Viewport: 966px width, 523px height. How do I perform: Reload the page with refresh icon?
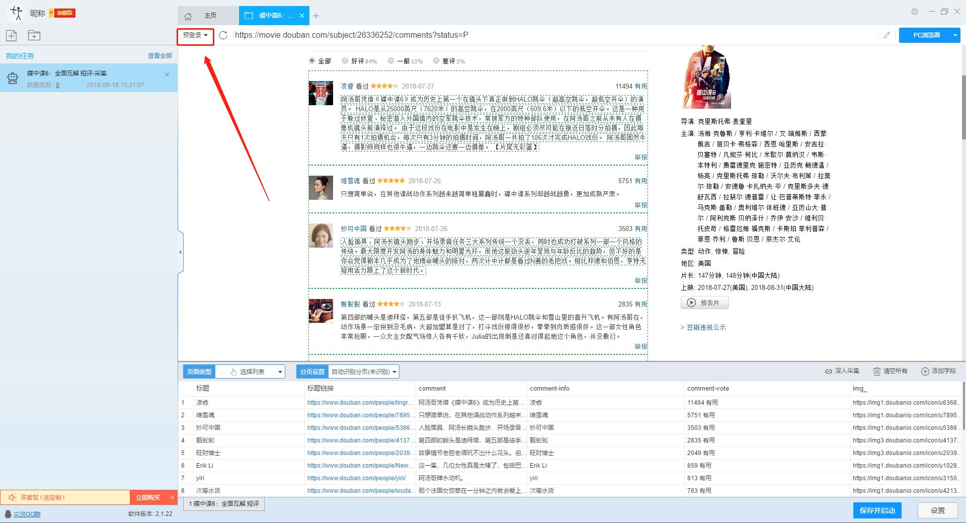[x=223, y=35]
